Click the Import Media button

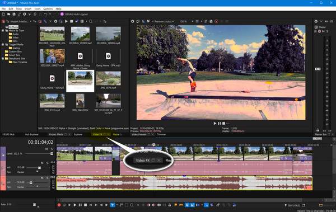coord(17,21)
